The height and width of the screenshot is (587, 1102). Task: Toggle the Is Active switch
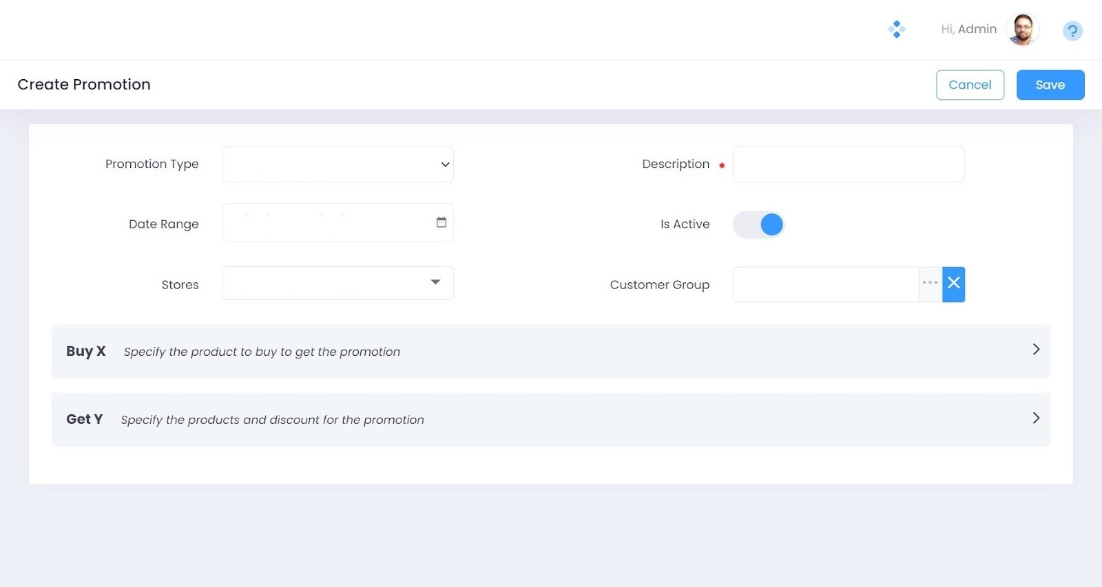tap(759, 224)
